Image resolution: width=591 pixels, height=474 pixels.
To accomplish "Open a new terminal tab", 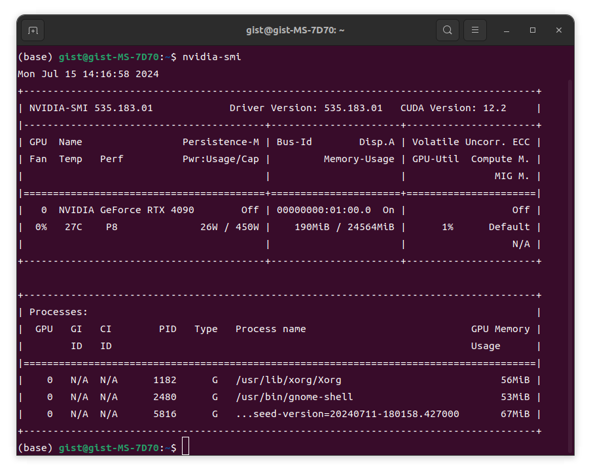I will click(33, 30).
